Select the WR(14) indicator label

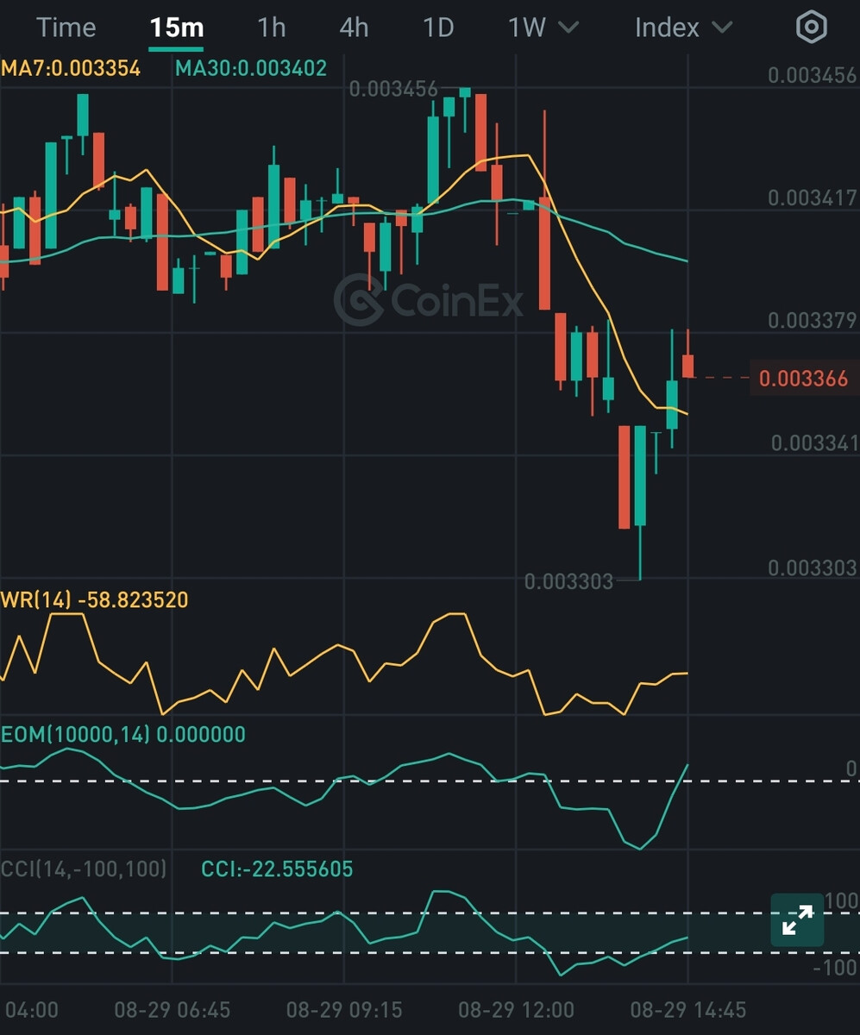click(94, 600)
